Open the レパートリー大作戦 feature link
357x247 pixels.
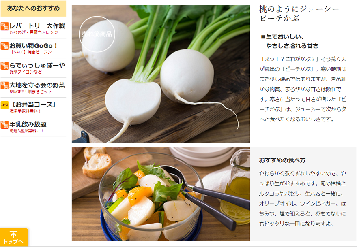pyautogui.click(x=33, y=29)
